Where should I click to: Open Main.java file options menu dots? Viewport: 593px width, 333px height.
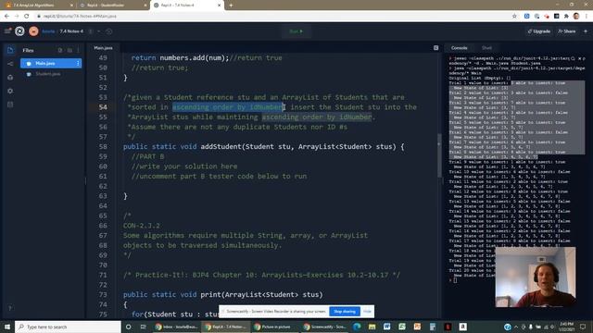(x=78, y=64)
